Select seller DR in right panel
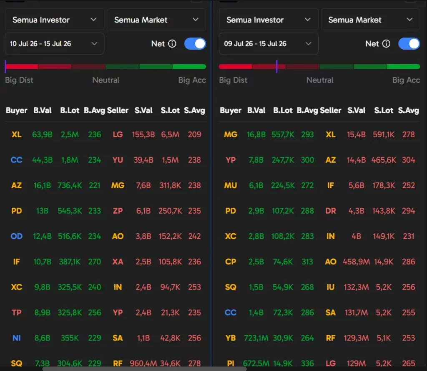The height and width of the screenshot is (371, 427). pos(331,211)
